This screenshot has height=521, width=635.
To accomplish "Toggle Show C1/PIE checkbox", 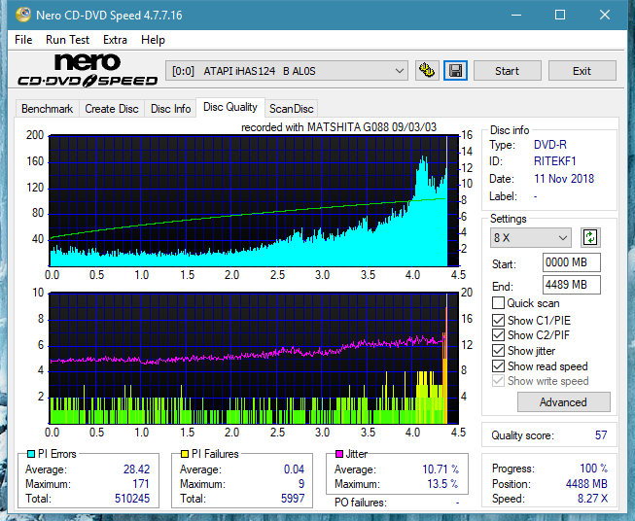I will click(498, 320).
